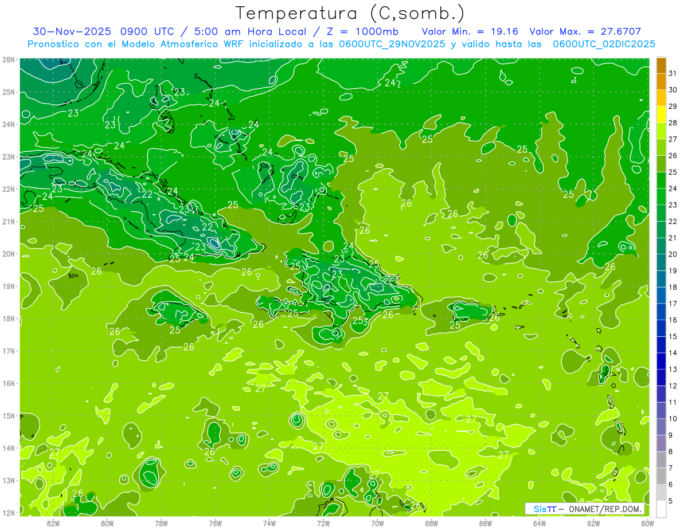
Task: Click the legend scale label "20"
Action: pos(673,254)
